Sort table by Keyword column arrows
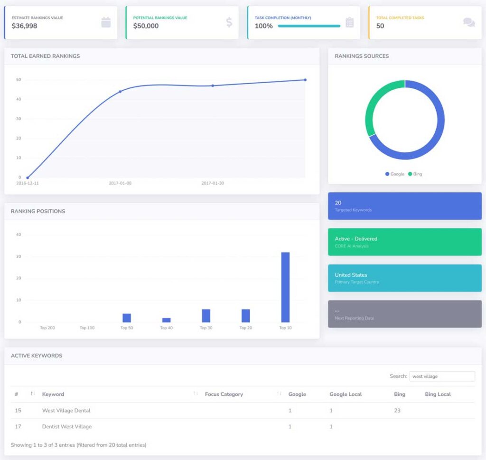Image resolution: width=486 pixels, height=460 pixels. click(196, 394)
